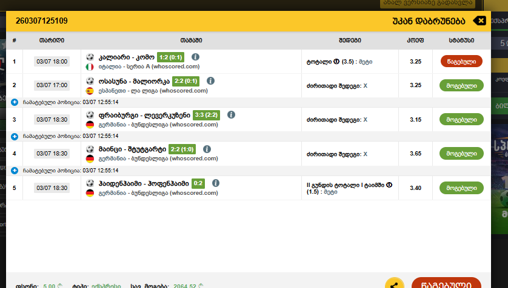The height and width of the screenshot is (288, 508).
Task: Open info icon for კალიარი - კომო match
Action: tap(195, 57)
